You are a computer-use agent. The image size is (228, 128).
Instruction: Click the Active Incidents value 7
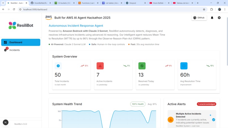(98, 75)
